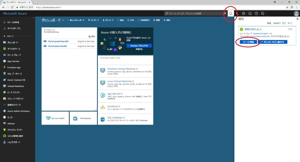Open SQL Database quickstart link

(115, 118)
